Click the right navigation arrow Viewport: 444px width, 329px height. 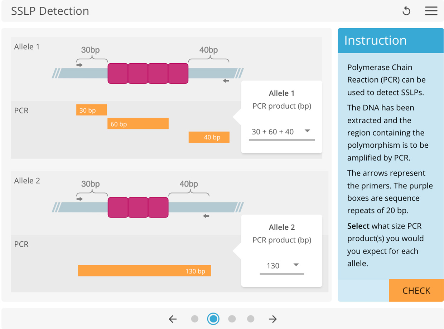tap(272, 319)
